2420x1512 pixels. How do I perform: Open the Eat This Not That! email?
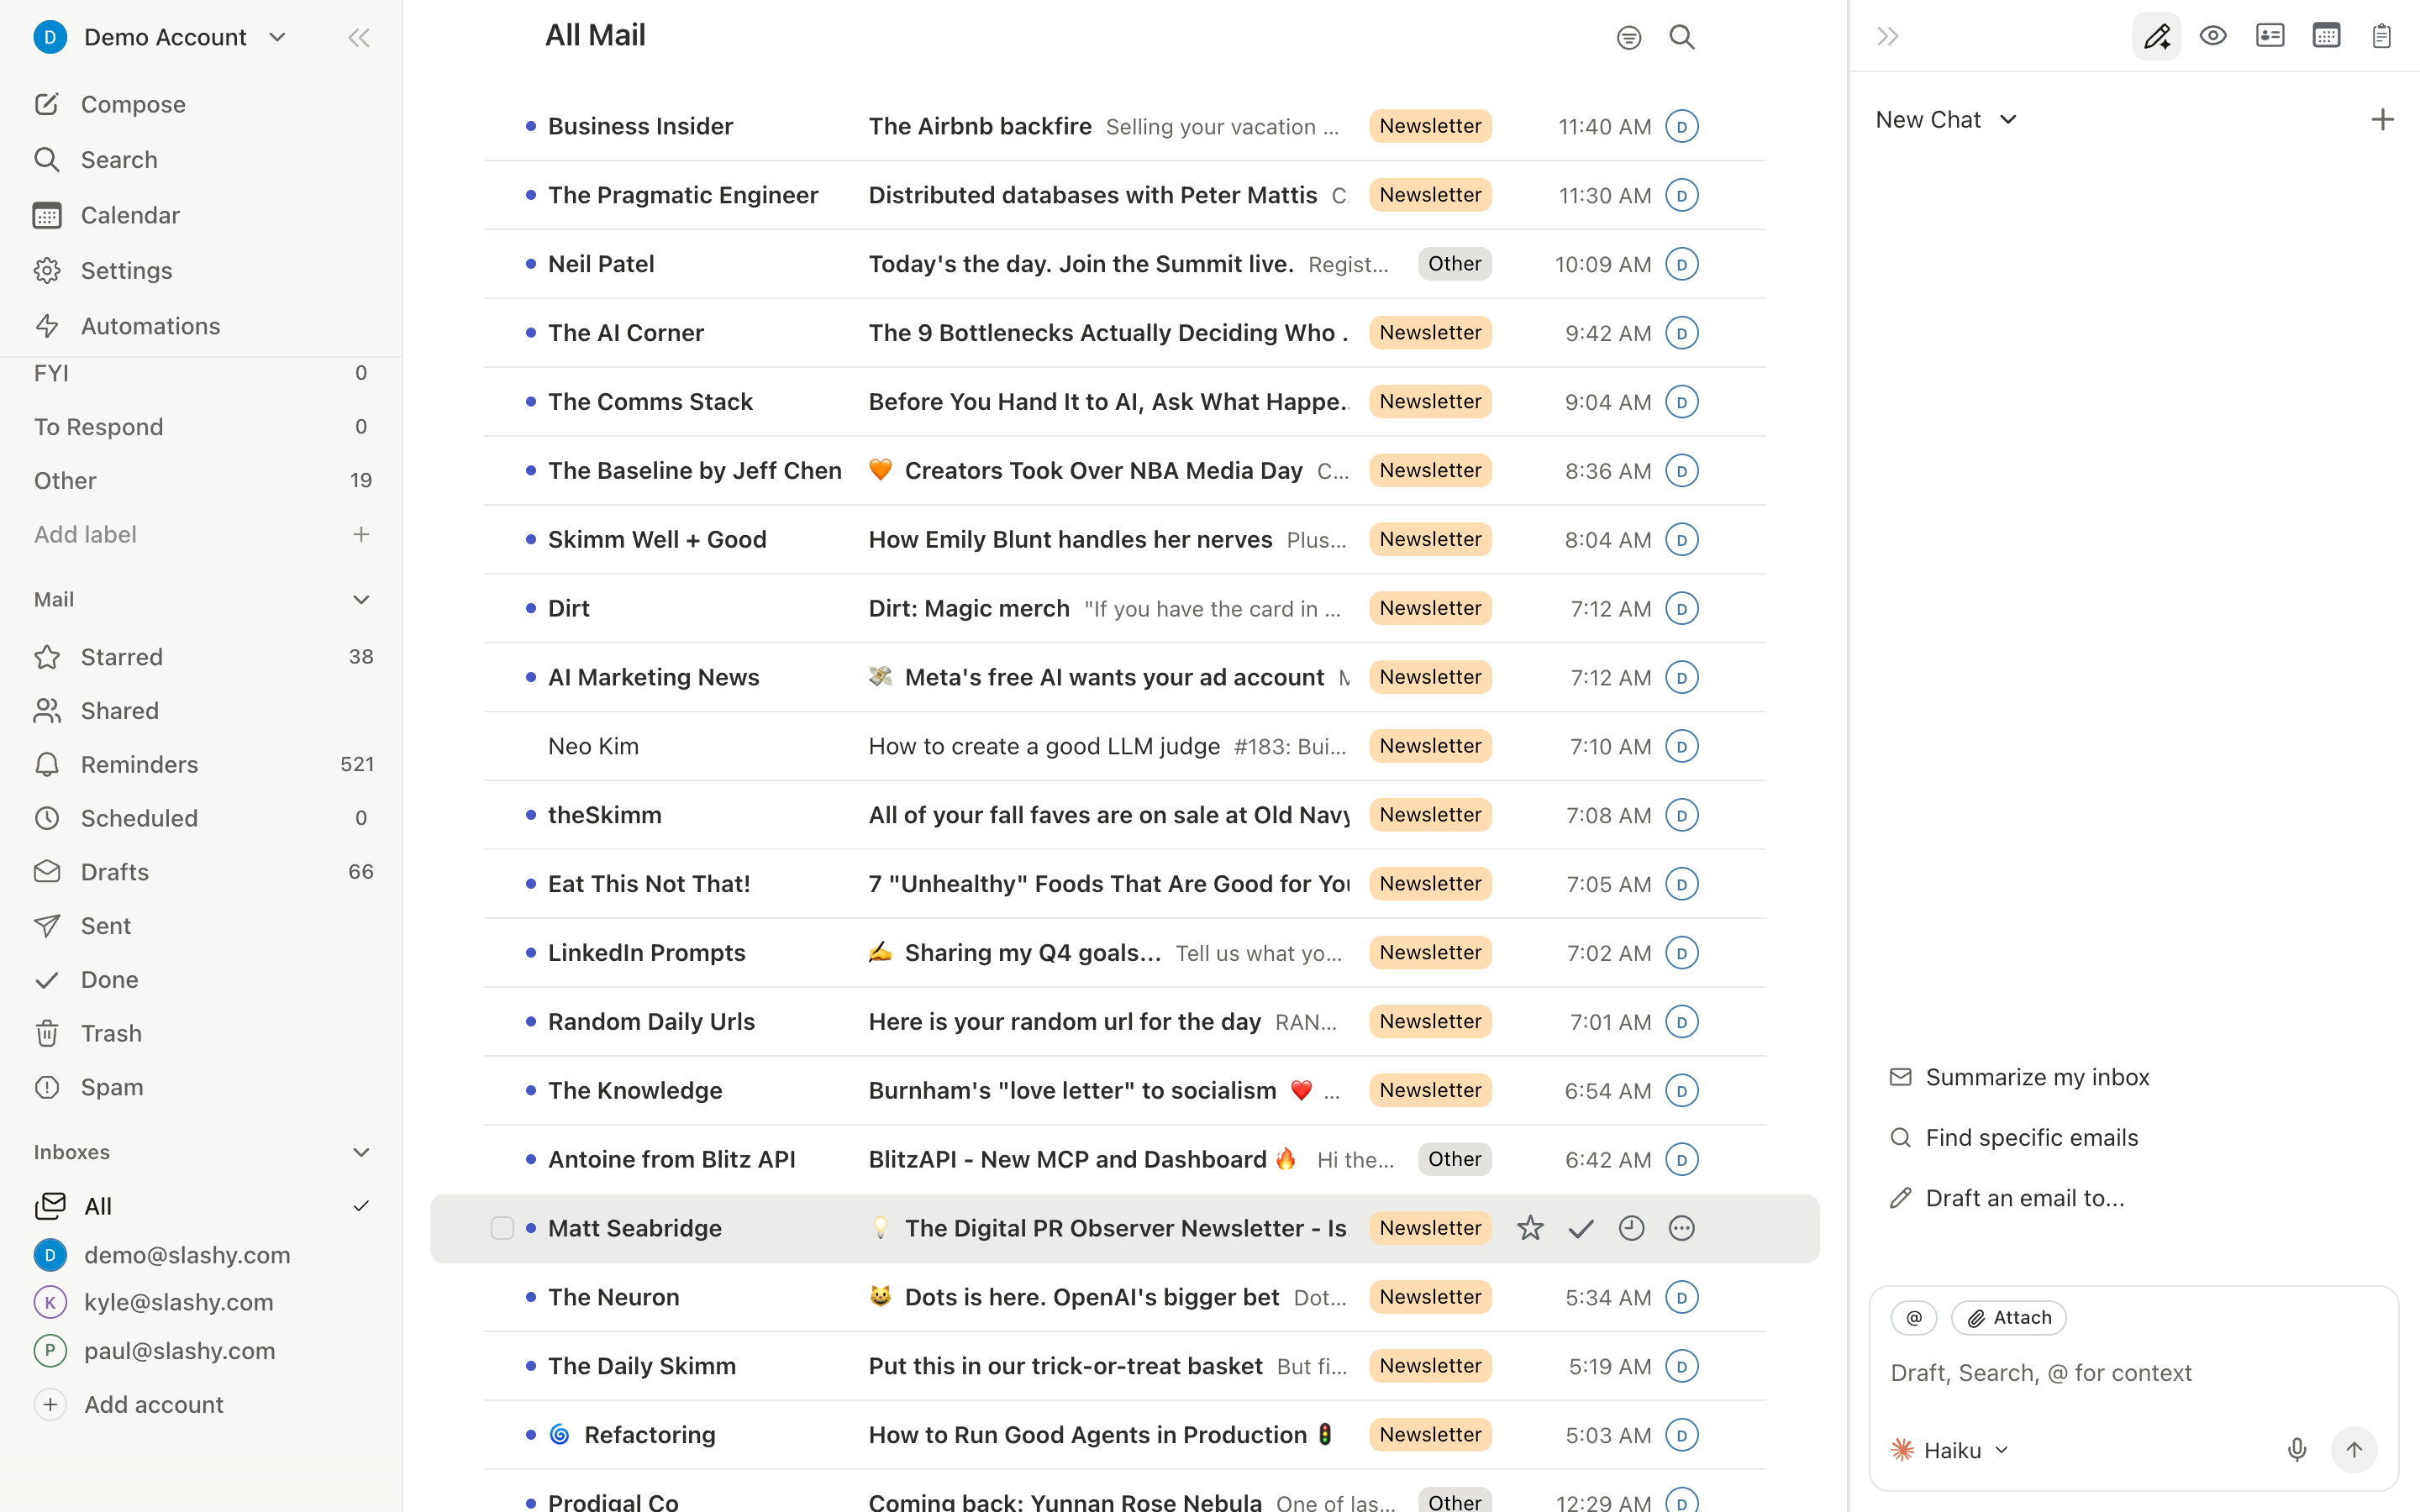(1124, 884)
